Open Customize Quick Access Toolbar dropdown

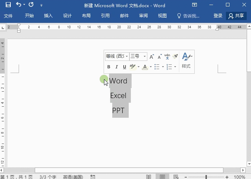41,5
